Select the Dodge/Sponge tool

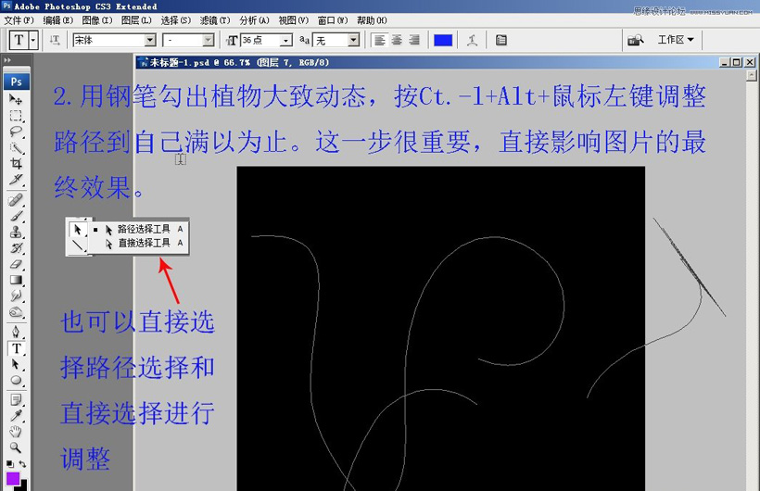16,312
